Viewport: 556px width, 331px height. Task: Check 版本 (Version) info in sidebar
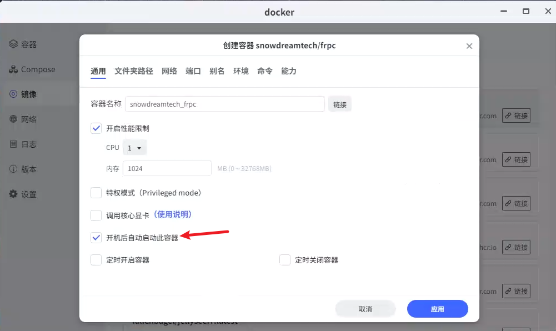click(29, 169)
